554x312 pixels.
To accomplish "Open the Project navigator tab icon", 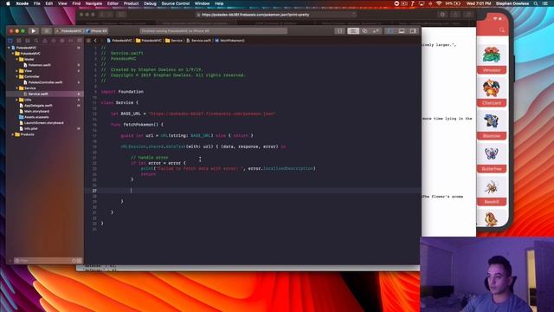I will [10, 41].
